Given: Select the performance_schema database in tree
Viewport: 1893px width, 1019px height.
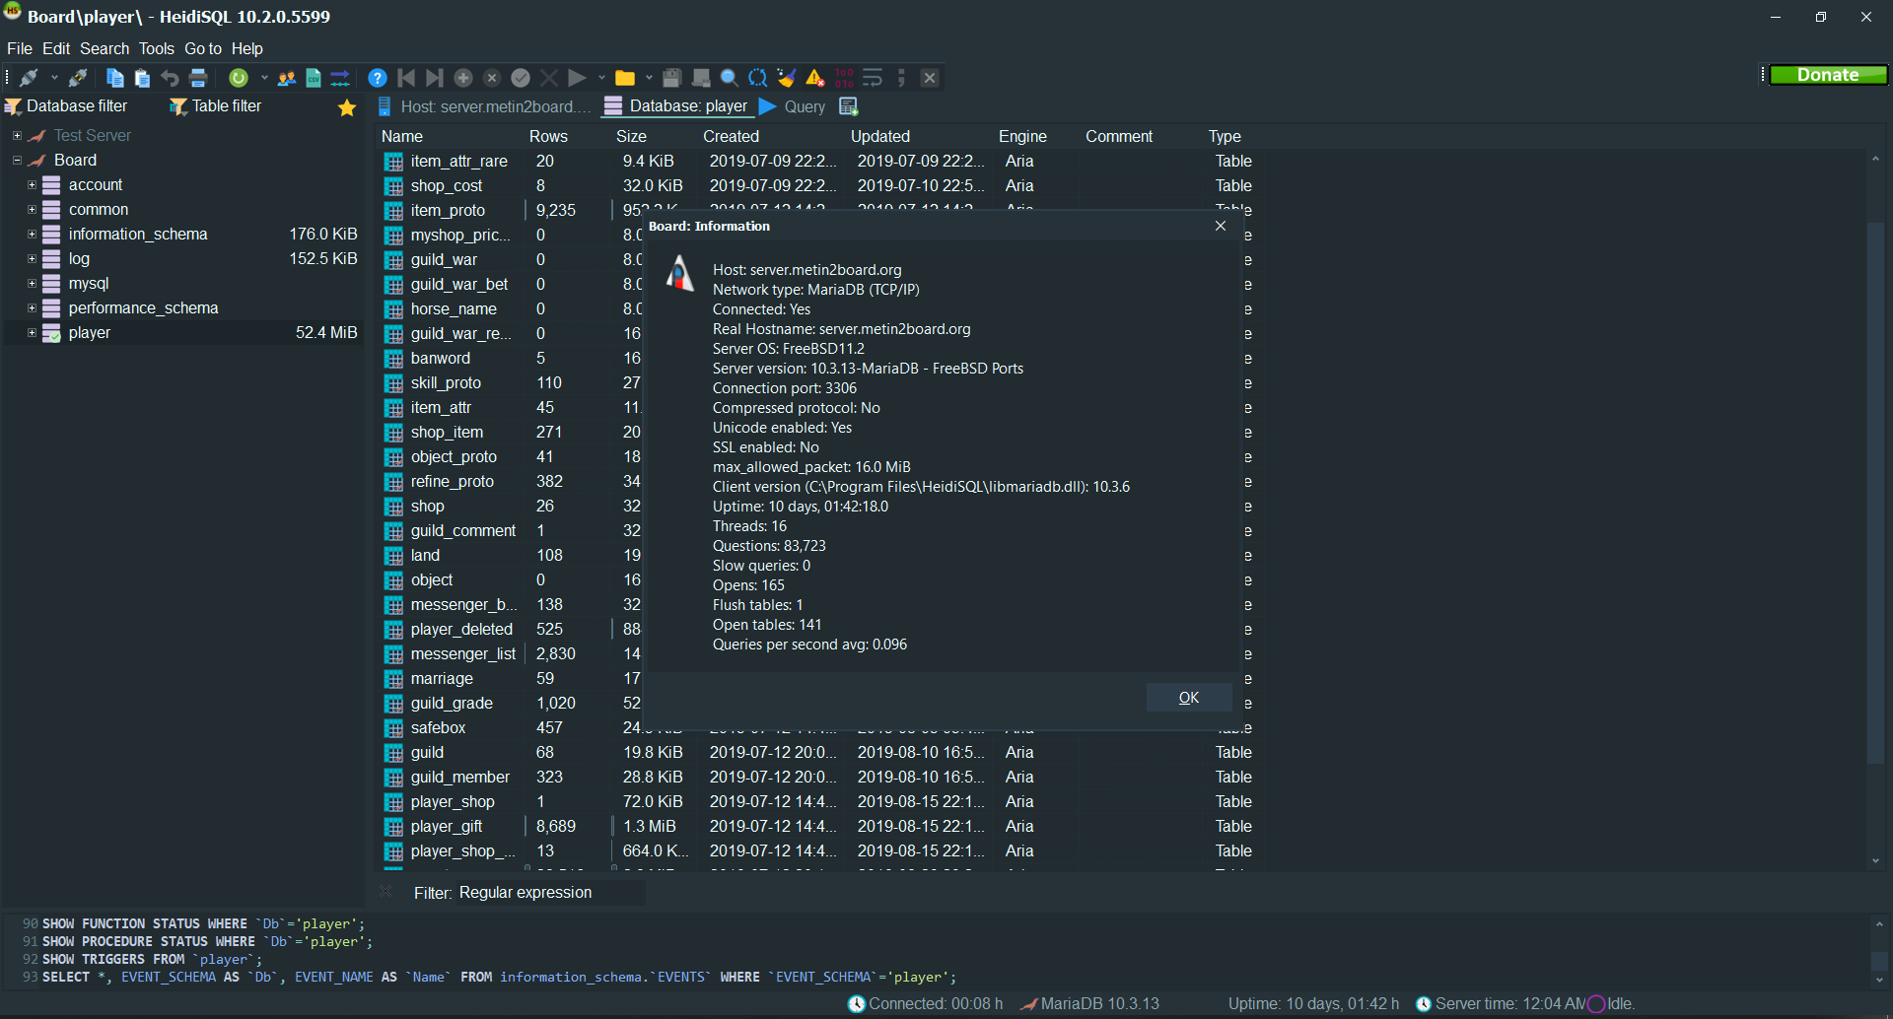Looking at the screenshot, I should tap(143, 308).
